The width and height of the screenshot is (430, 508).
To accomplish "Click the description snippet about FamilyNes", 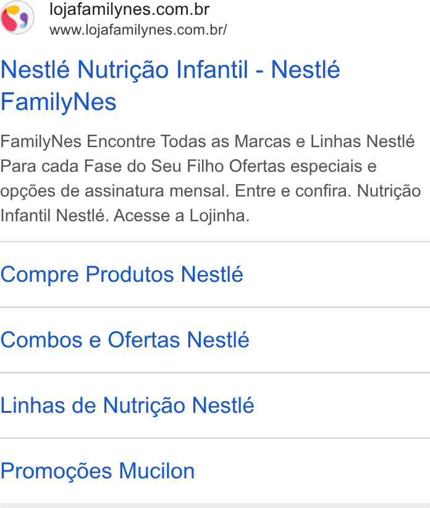I will (x=211, y=179).
